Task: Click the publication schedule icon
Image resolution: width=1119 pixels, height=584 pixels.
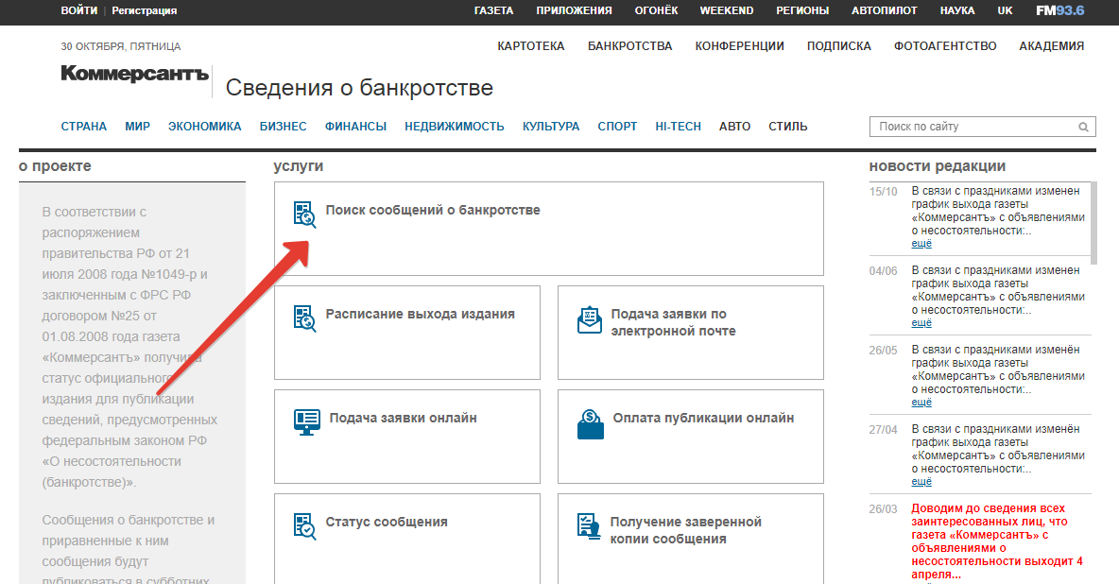Action: [304, 318]
